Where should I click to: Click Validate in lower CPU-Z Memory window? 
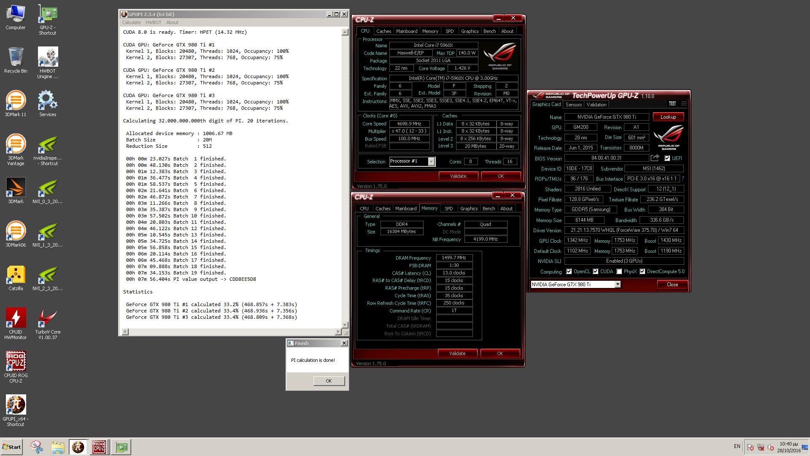click(x=457, y=353)
